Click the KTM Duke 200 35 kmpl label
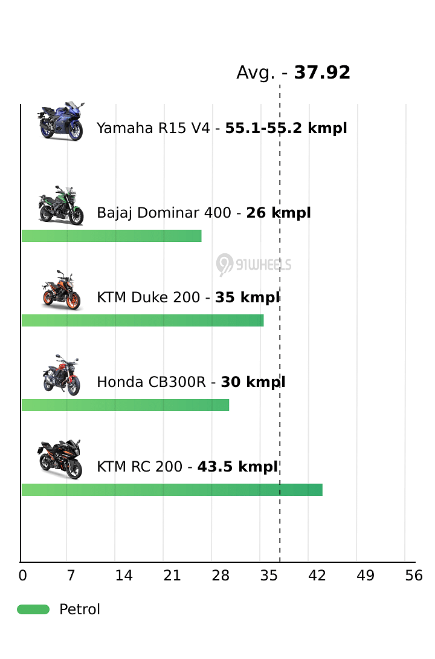This screenshot has width=435, height=659. pos(188,297)
